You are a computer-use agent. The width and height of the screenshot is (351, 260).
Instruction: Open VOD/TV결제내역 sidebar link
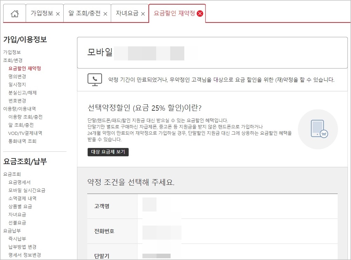[x=25, y=133]
